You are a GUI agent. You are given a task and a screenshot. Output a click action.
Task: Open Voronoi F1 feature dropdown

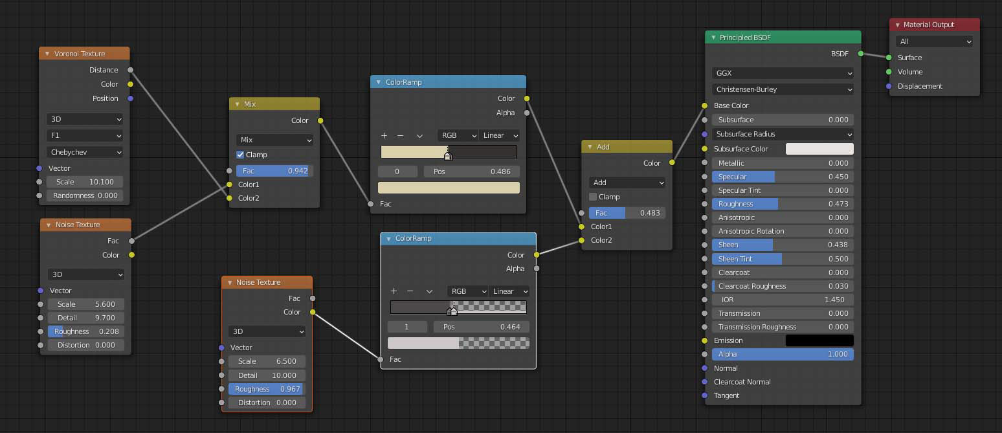(84, 135)
